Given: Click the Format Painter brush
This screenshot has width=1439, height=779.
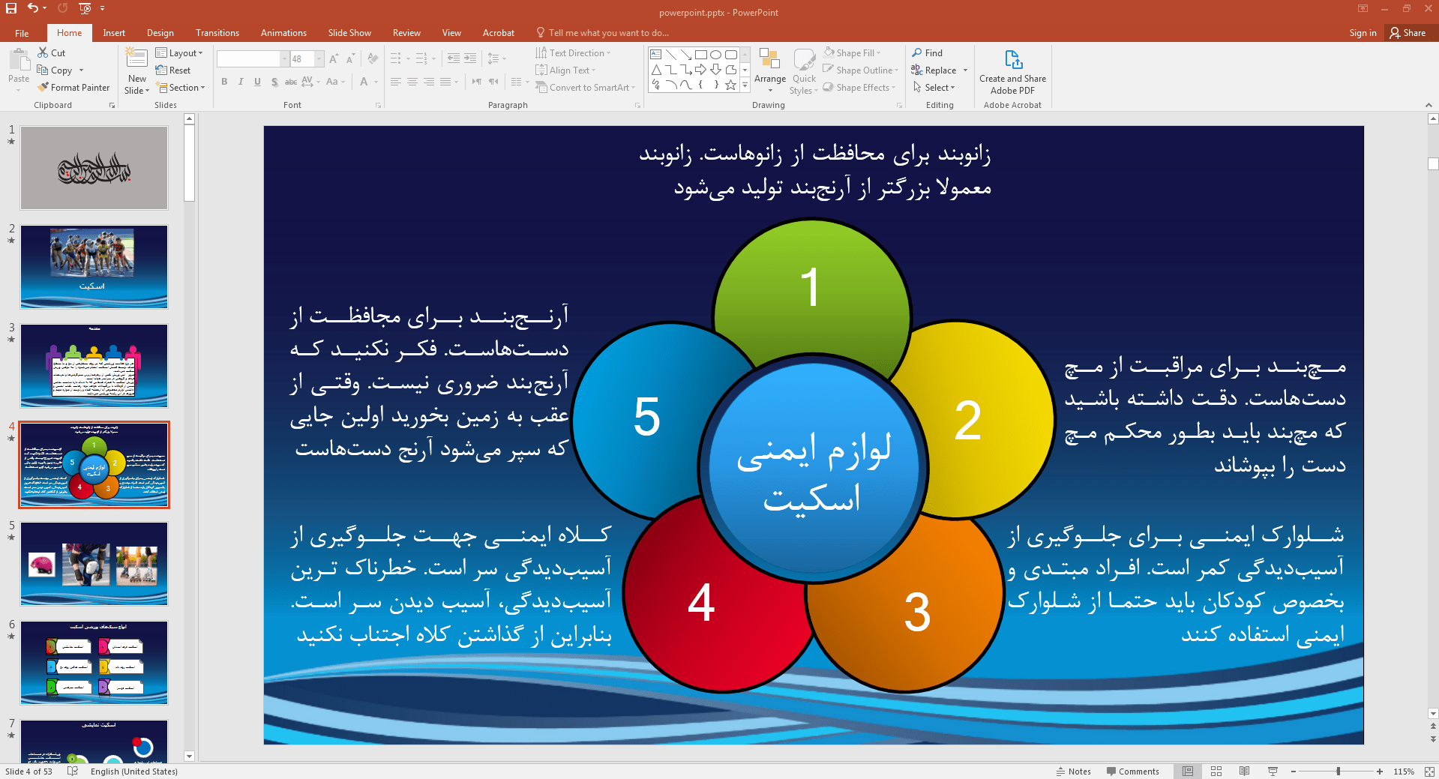Looking at the screenshot, I should tap(73, 88).
